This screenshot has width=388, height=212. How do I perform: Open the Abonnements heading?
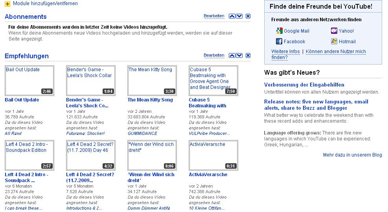26,17
